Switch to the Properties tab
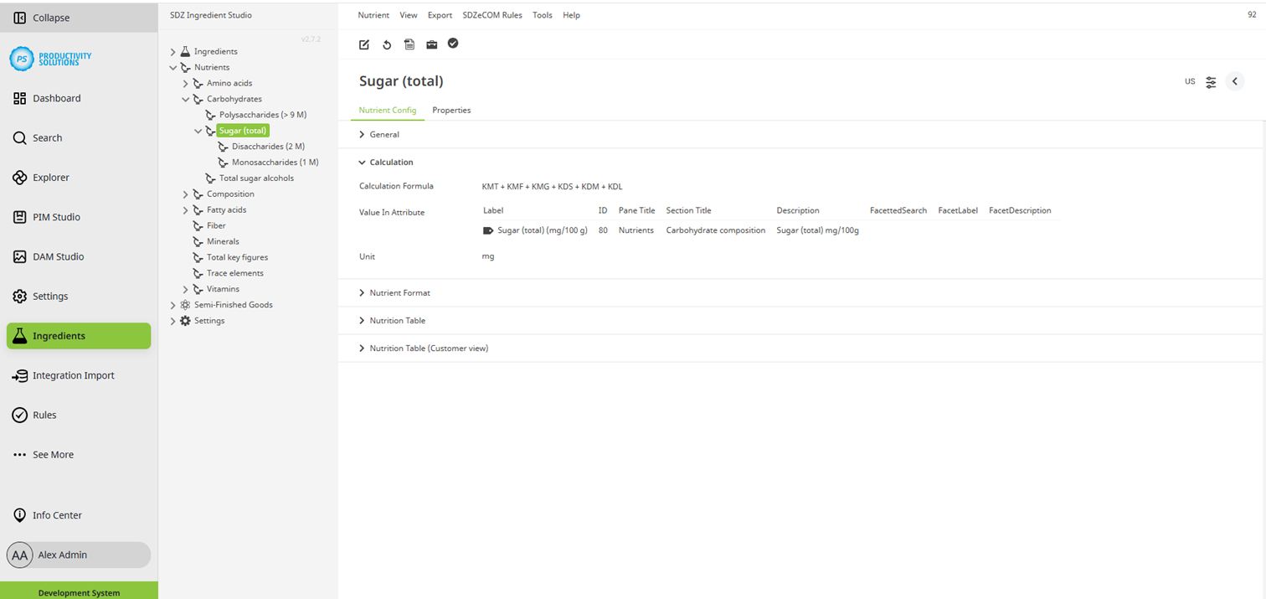Viewport: 1266px width, 599px height. [x=451, y=110]
